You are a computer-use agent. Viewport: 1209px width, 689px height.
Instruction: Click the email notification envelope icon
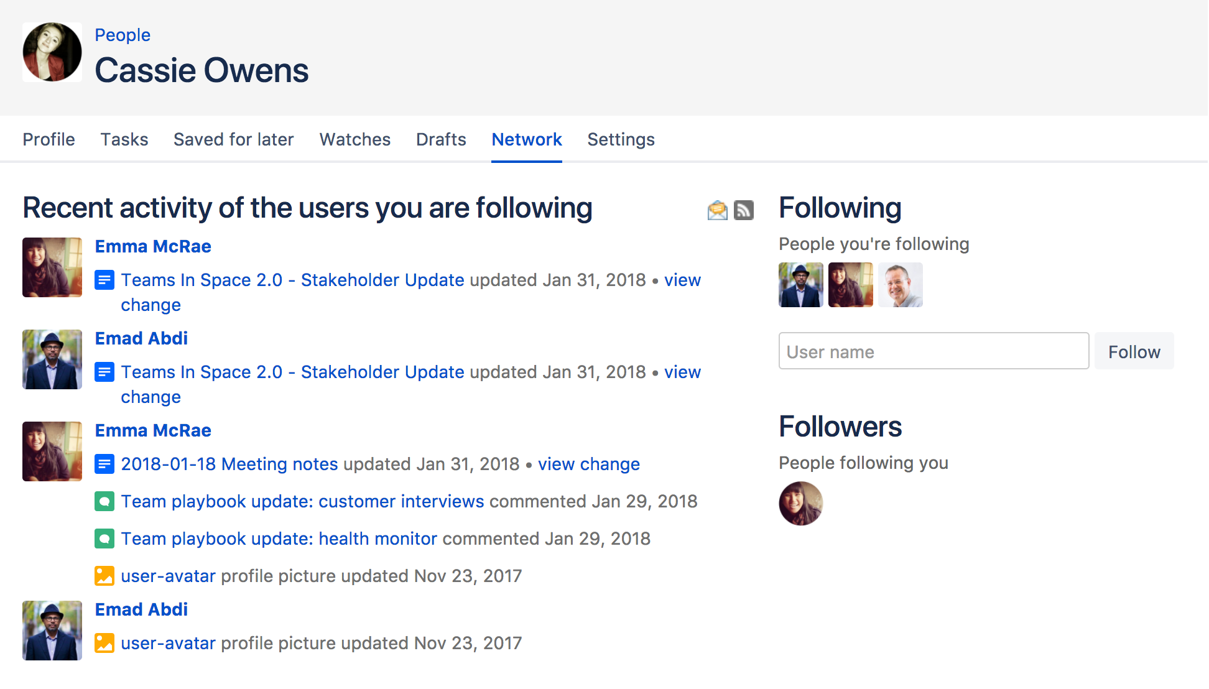click(717, 210)
